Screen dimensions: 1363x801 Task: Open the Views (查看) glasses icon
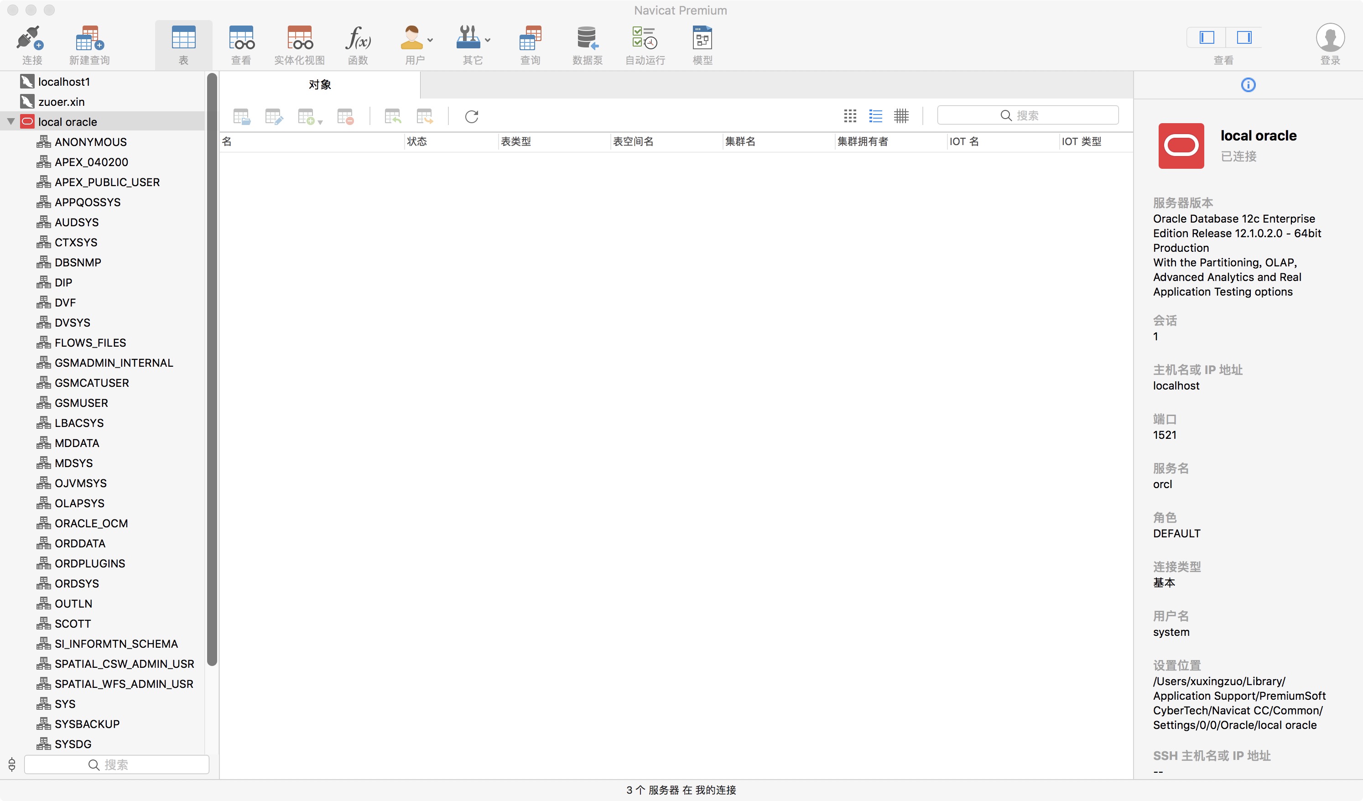pyautogui.click(x=241, y=38)
